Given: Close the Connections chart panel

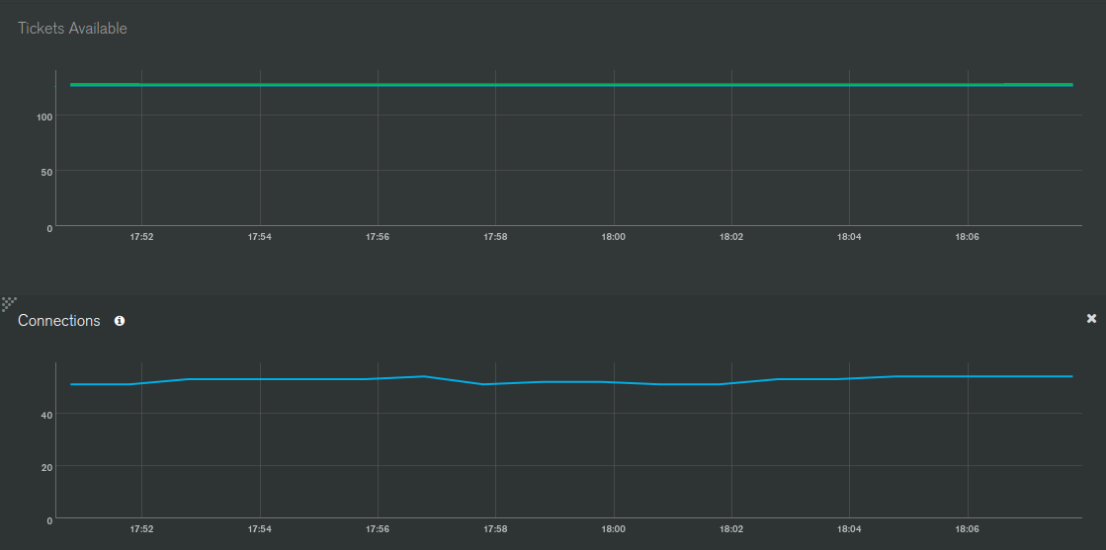Looking at the screenshot, I should 1091,319.
